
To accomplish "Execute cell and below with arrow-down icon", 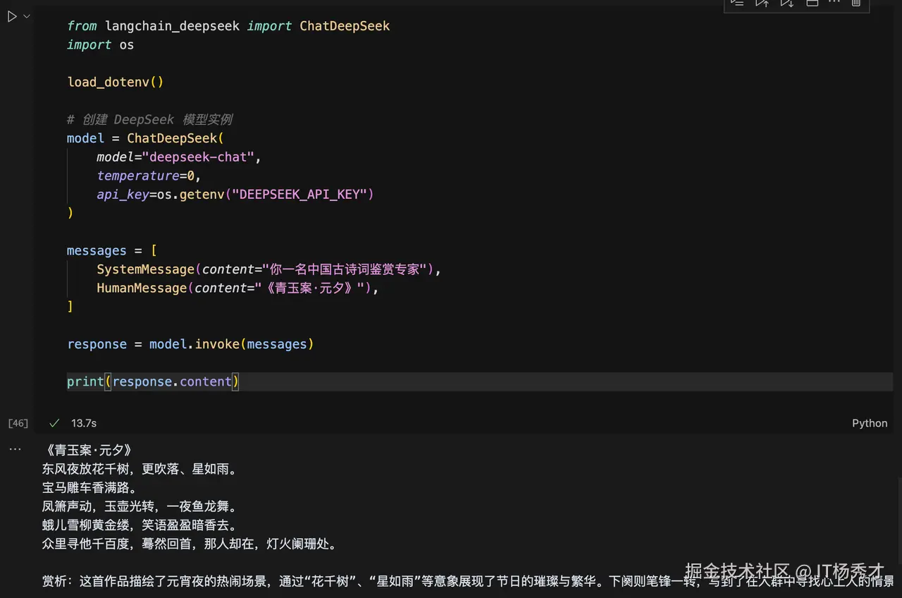I will [x=786, y=4].
